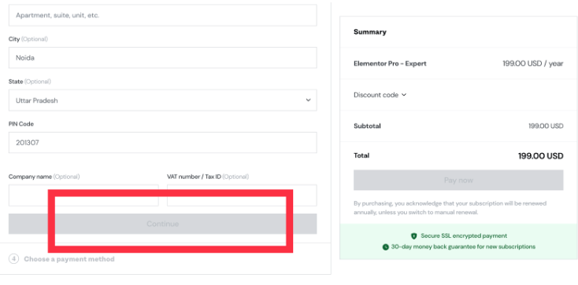
Task: Click the Company name (Optional) label
Action: click(x=44, y=177)
